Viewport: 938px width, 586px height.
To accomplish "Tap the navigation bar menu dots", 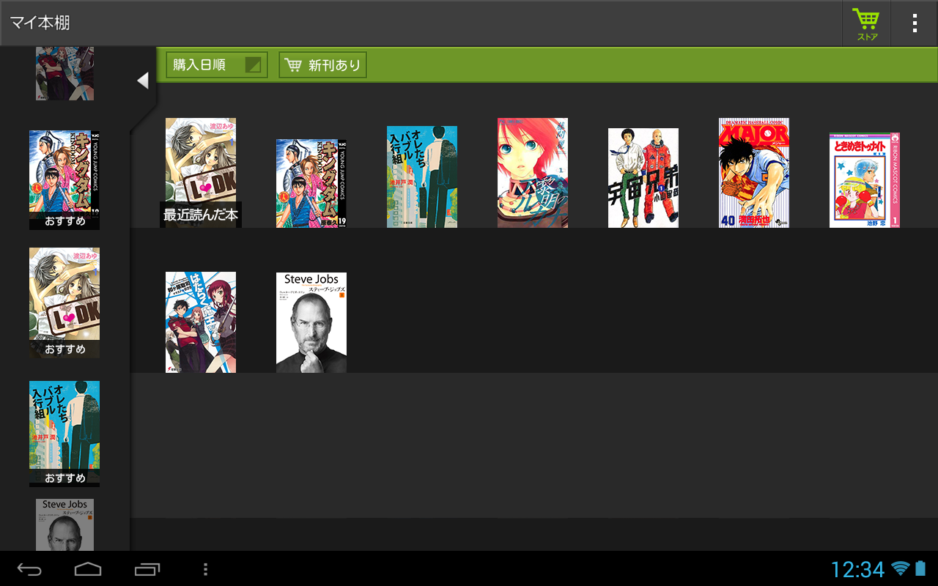I will coord(206,569).
